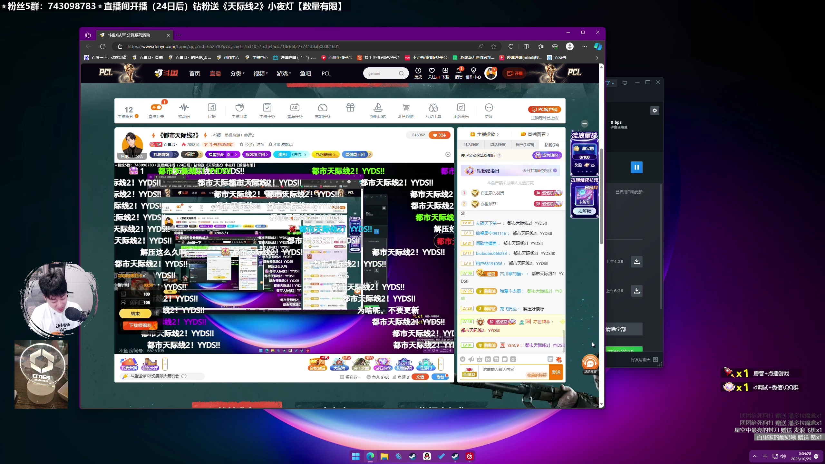Click the browser refresh icon
The width and height of the screenshot is (825, 464).
[x=103, y=46]
